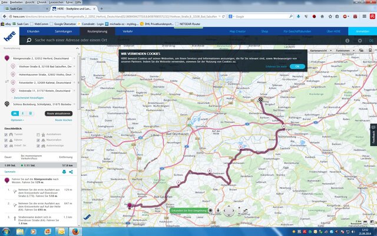Image resolution: width=377 pixels, height=236 pixels.
Task: Open the DE language selector
Action: pyautogui.click(x=371, y=41)
